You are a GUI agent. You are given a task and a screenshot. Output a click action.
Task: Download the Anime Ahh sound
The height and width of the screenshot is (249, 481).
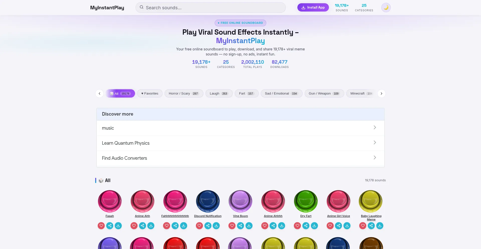[x=151, y=226]
